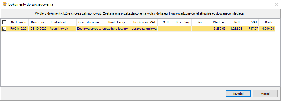The image size is (281, 101).
Task: Click the Konto księgi column header
Action: tap(117, 22)
